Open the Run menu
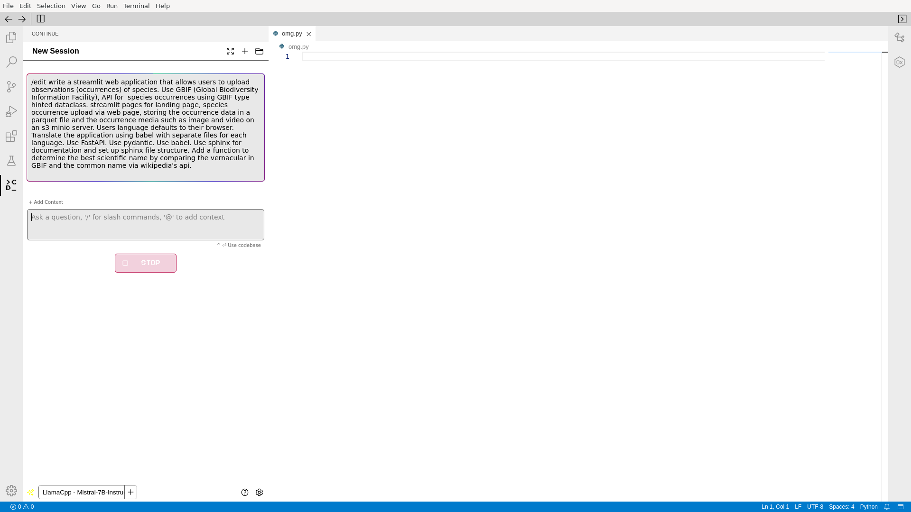 (x=112, y=6)
